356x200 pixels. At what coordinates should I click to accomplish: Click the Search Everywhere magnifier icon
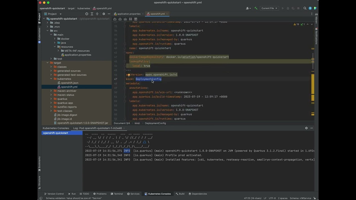coord(305,8)
